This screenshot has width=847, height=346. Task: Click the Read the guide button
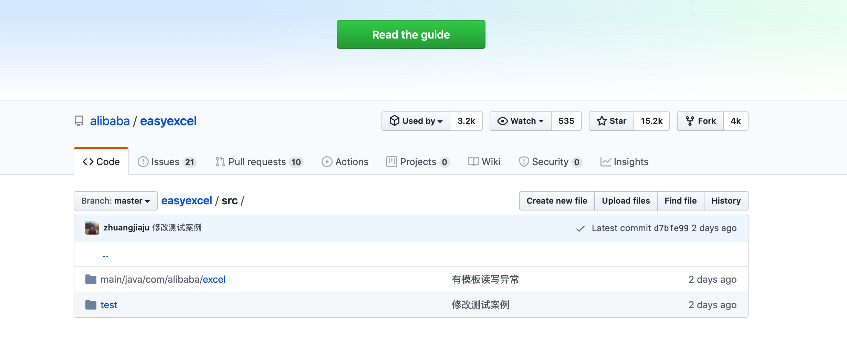click(x=411, y=34)
